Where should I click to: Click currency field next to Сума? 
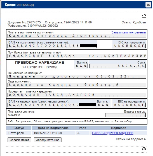coord(81,66)
